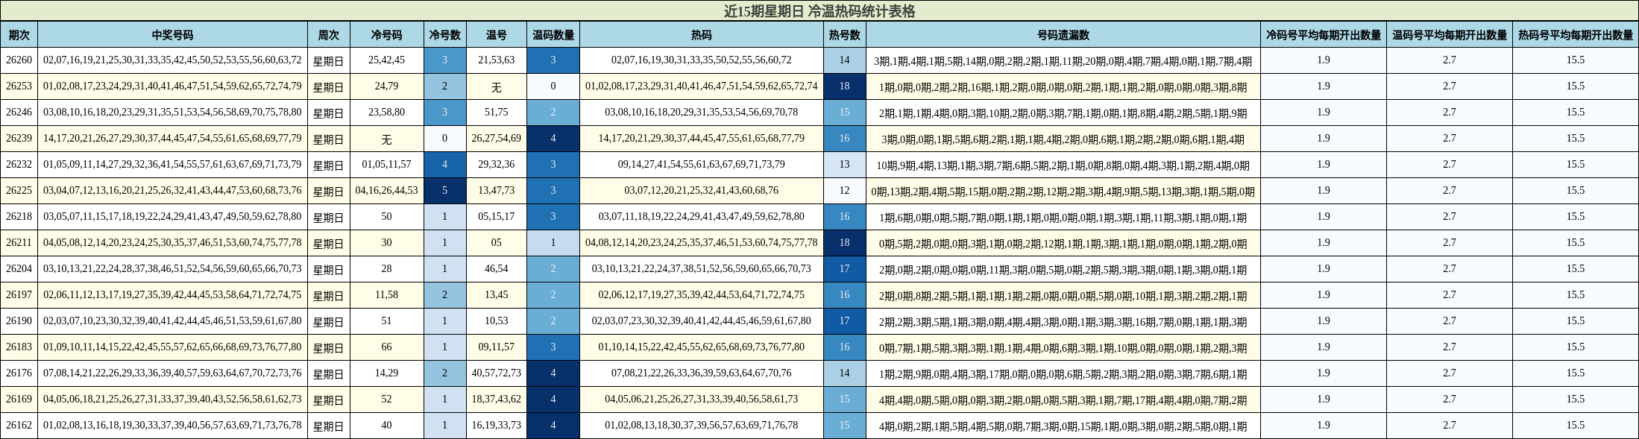This screenshot has height=439, width=1639.
Task: Click the 15.5 value in row 26260
Action: pyautogui.click(x=1576, y=60)
